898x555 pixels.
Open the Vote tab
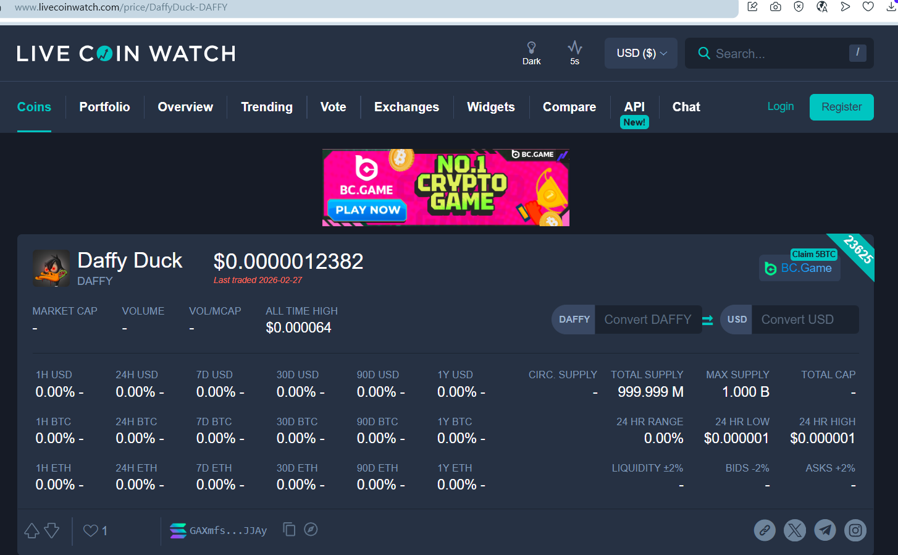tap(334, 107)
